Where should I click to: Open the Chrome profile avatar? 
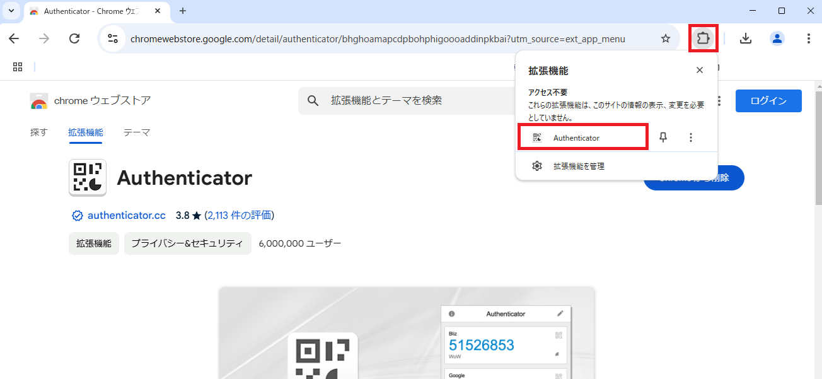click(x=777, y=38)
